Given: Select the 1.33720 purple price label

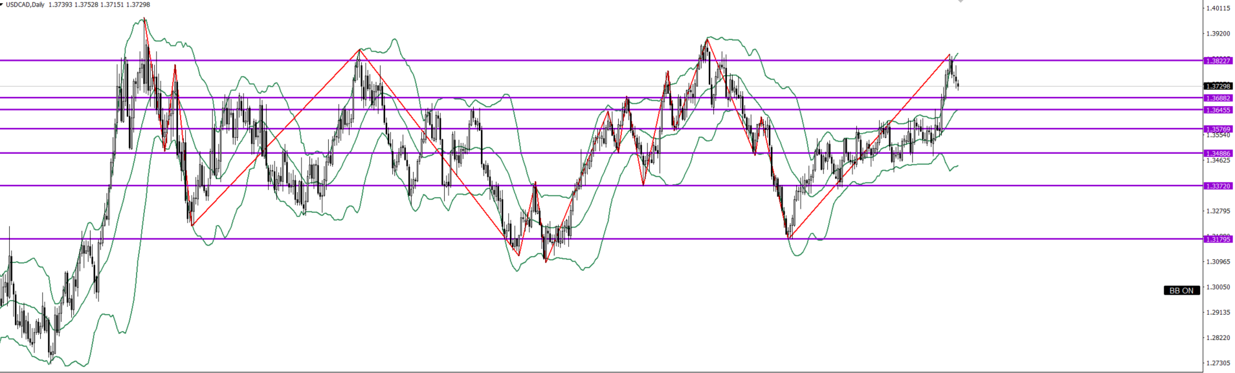Looking at the screenshot, I should 1218,186.
